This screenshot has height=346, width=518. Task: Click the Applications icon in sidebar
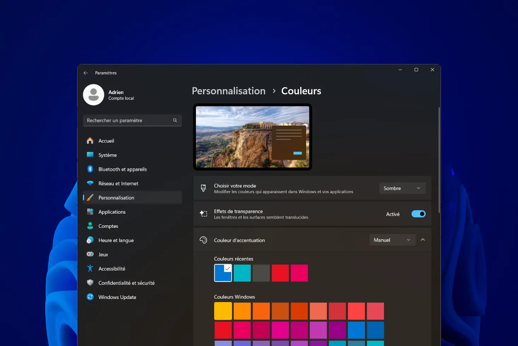(x=90, y=212)
